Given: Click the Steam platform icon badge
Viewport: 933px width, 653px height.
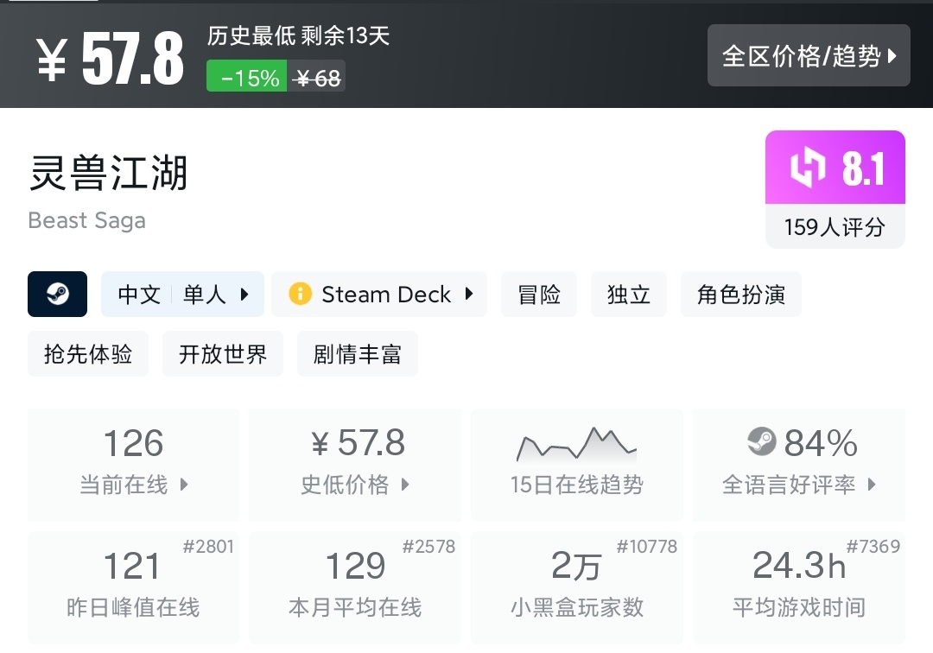Looking at the screenshot, I should click(58, 295).
